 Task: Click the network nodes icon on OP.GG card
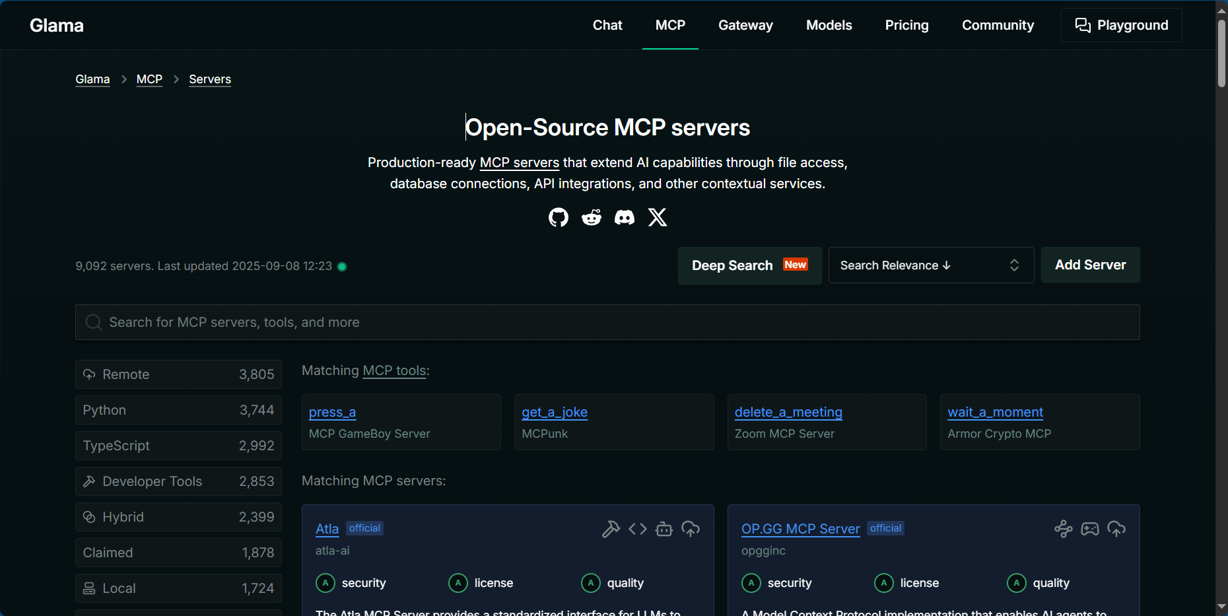click(x=1064, y=529)
